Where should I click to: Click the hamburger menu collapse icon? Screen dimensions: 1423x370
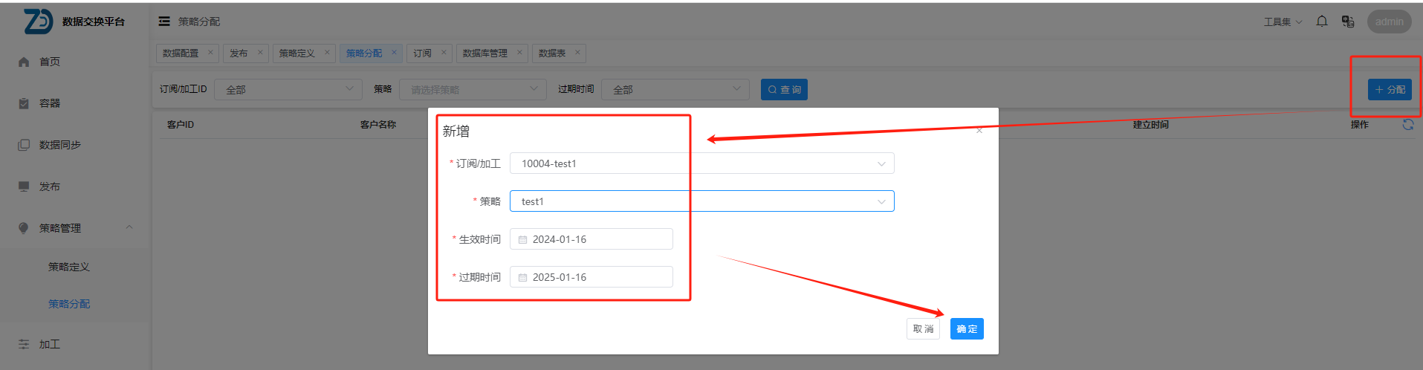click(x=164, y=22)
